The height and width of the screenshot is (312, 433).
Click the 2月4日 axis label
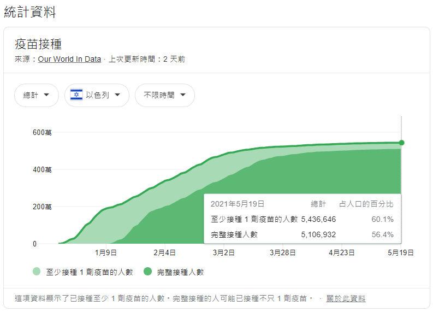[164, 252]
